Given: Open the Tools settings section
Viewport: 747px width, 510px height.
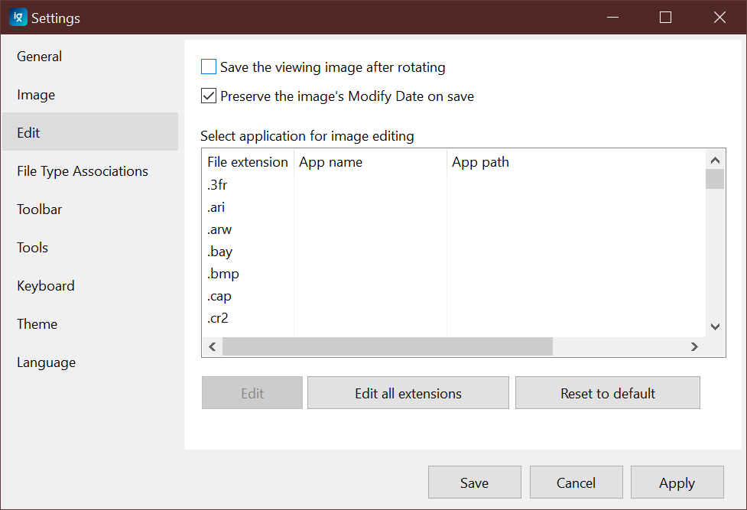Looking at the screenshot, I should [32, 247].
